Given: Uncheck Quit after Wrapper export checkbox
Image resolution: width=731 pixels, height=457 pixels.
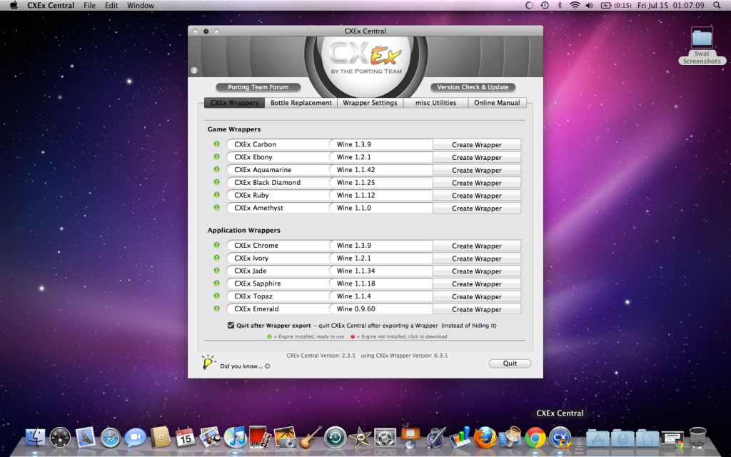Looking at the screenshot, I should [x=231, y=325].
